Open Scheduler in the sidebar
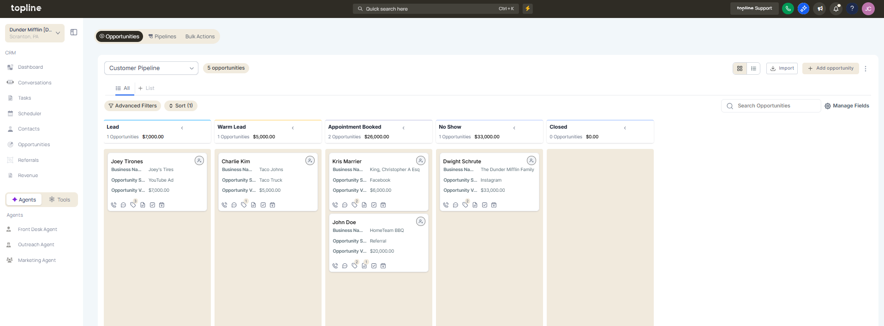 [x=30, y=113]
